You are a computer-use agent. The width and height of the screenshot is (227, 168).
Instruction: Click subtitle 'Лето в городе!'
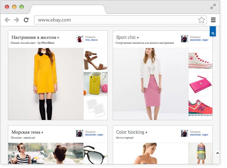[x=124, y=138]
